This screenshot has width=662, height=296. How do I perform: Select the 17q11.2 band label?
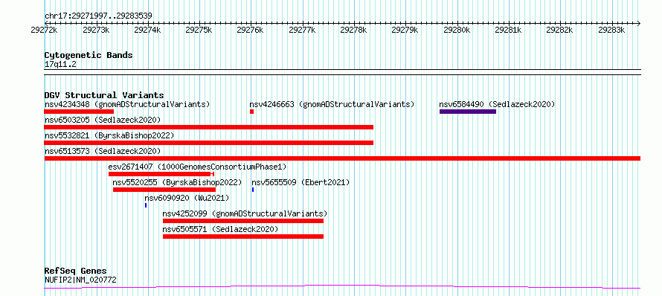pos(60,64)
